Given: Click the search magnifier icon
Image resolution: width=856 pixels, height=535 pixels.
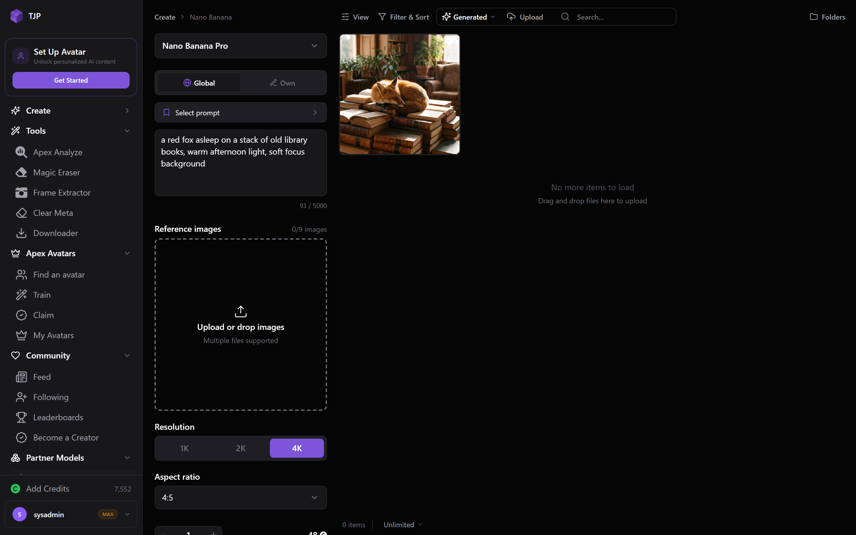Looking at the screenshot, I should (x=565, y=17).
